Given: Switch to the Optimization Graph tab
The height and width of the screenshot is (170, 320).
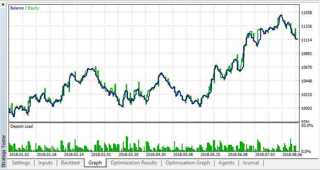Looking at the screenshot, I should [188, 163].
